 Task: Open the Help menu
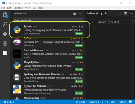(x=40, y=8)
